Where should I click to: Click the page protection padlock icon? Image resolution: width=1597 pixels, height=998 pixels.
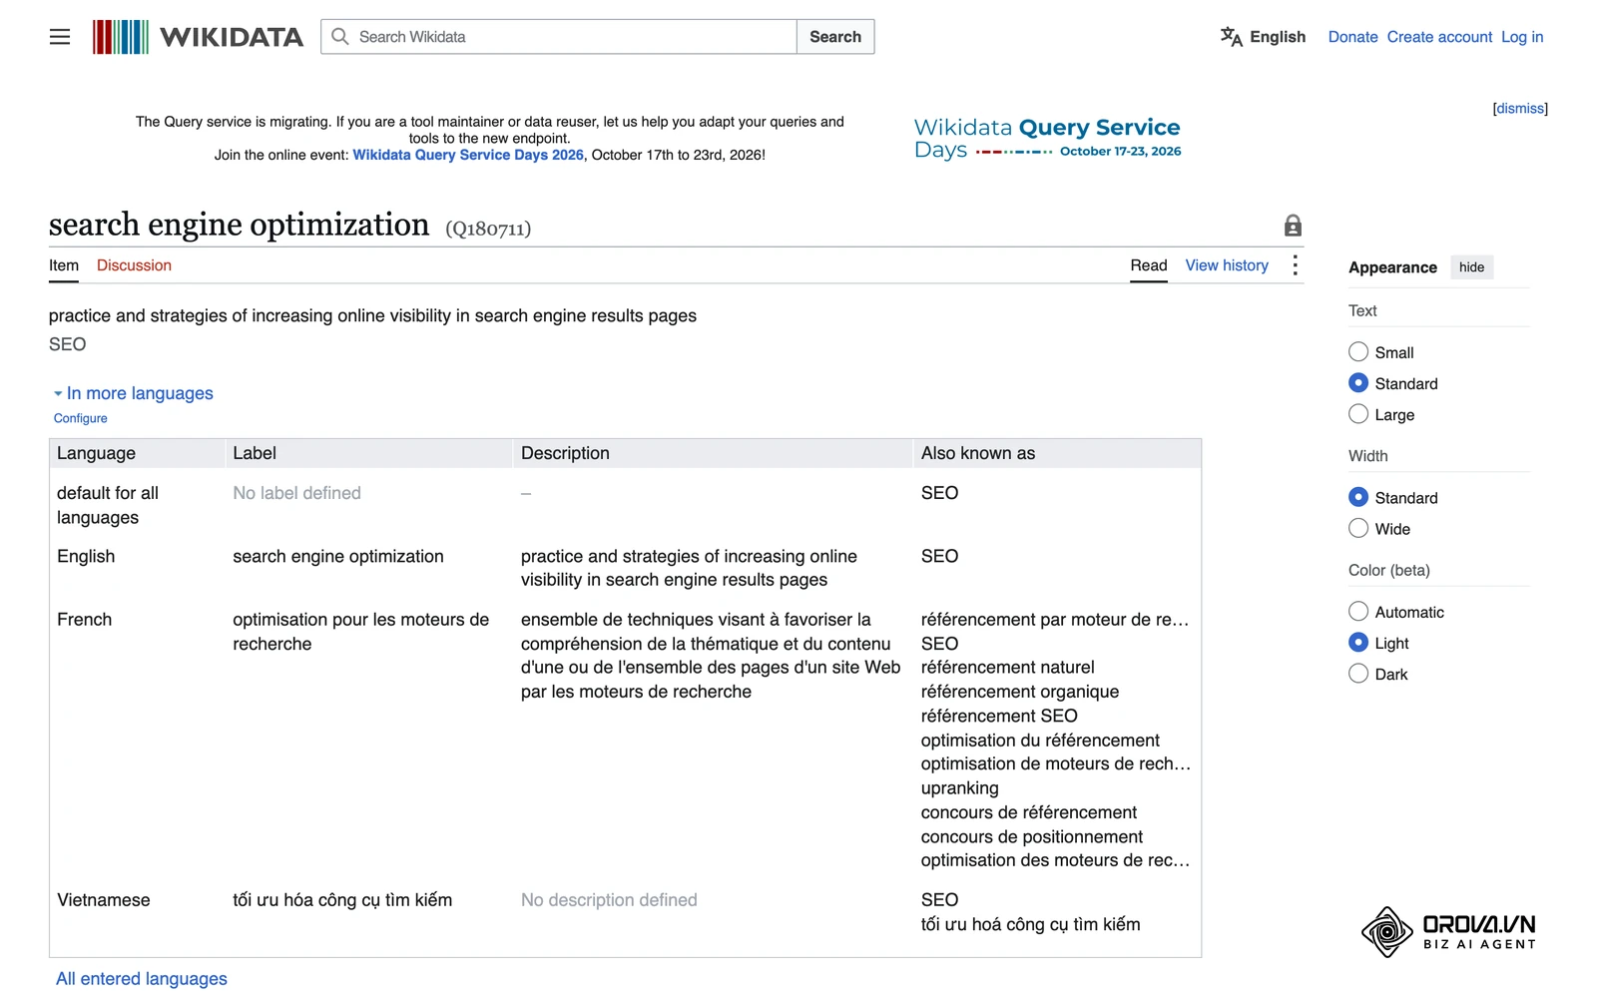[x=1293, y=226]
